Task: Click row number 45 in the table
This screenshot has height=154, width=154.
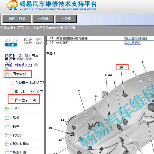Action: [x=51, y=43]
